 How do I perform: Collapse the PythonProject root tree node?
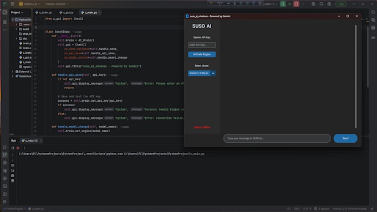(x=13, y=20)
